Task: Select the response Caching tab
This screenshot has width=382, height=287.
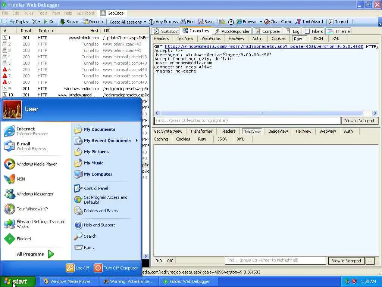Action: click(x=161, y=139)
